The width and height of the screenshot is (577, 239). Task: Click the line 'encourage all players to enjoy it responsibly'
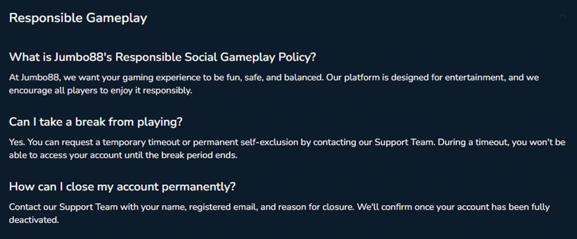100,90
